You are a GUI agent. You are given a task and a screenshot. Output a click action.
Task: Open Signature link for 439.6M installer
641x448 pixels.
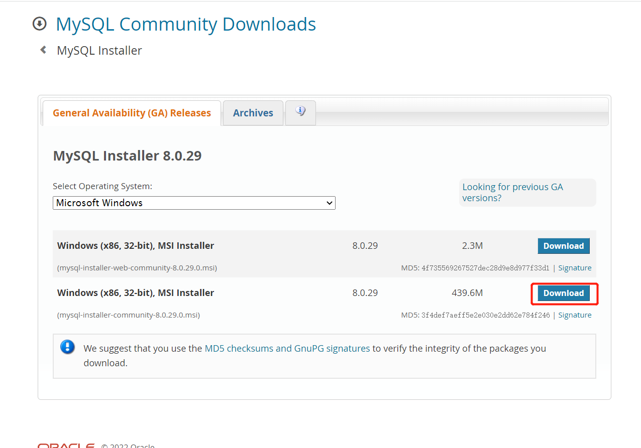point(575,315)
